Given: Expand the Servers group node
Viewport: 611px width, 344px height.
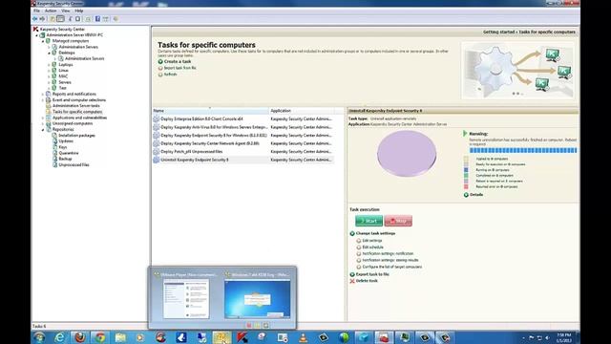Looking at the screenshot, I should click(49, 82).
